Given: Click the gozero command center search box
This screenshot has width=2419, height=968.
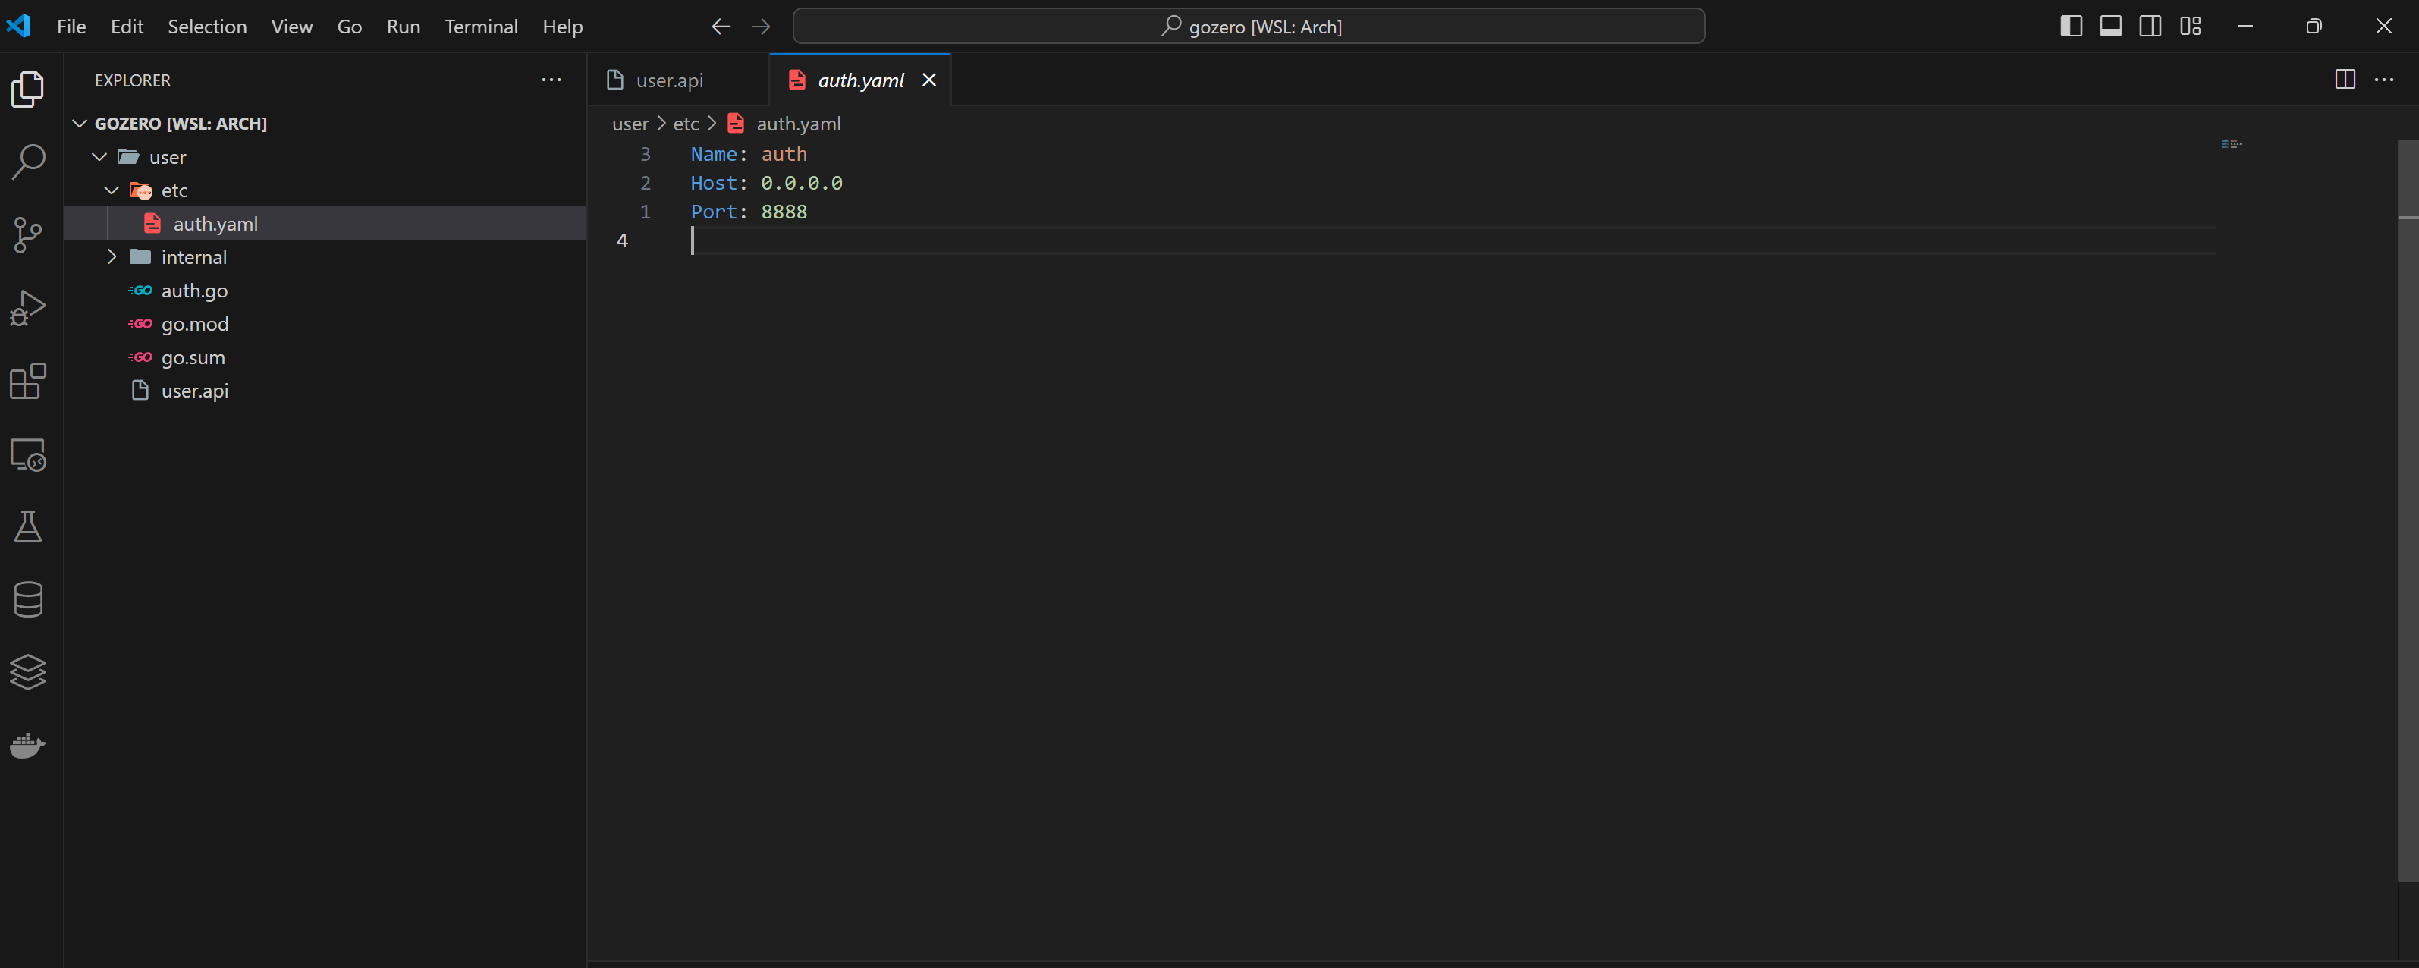Looking at the screenshot, I should tap(1248, 27).
